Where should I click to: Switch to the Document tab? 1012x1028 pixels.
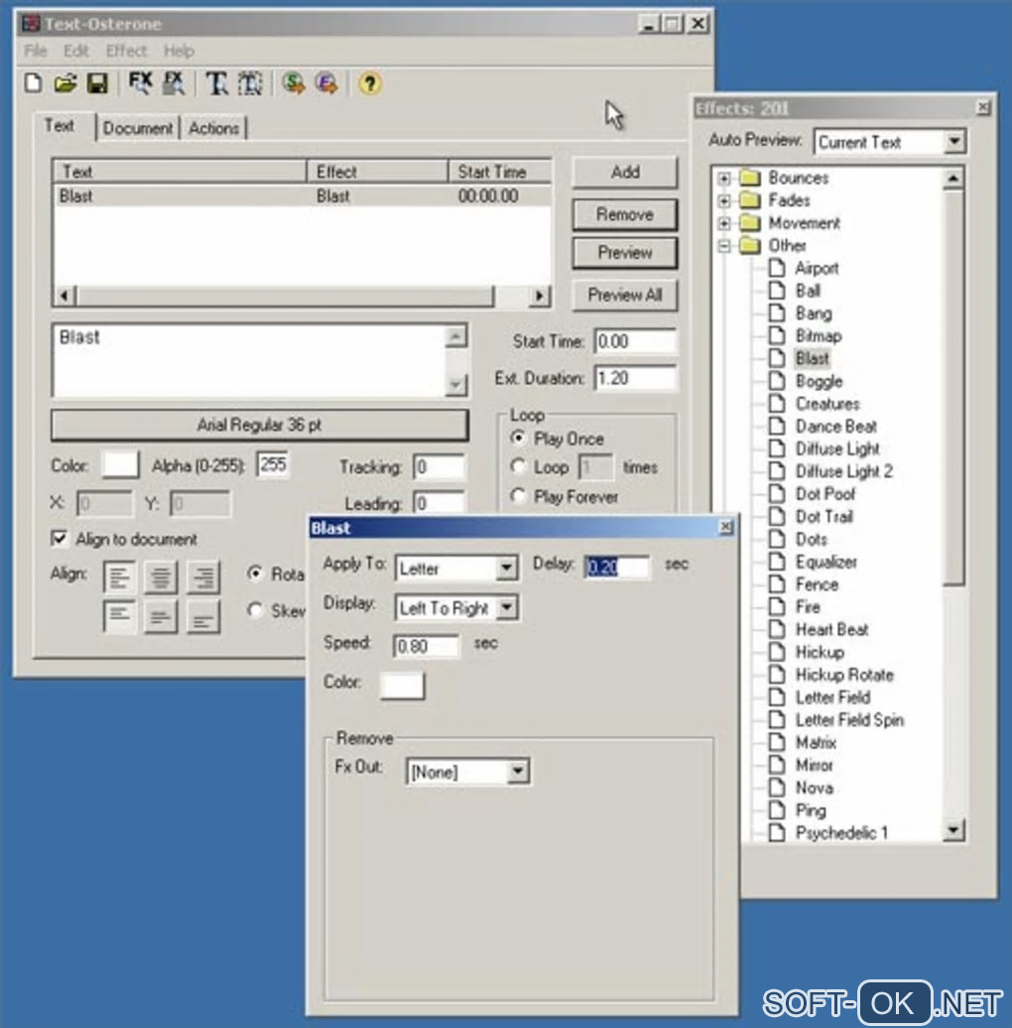pos(138,128)
